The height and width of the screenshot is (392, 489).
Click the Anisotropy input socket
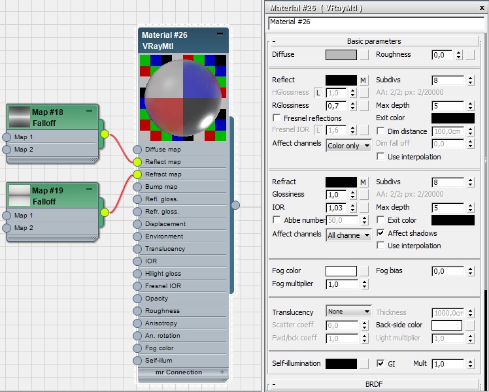click(137, 323)
